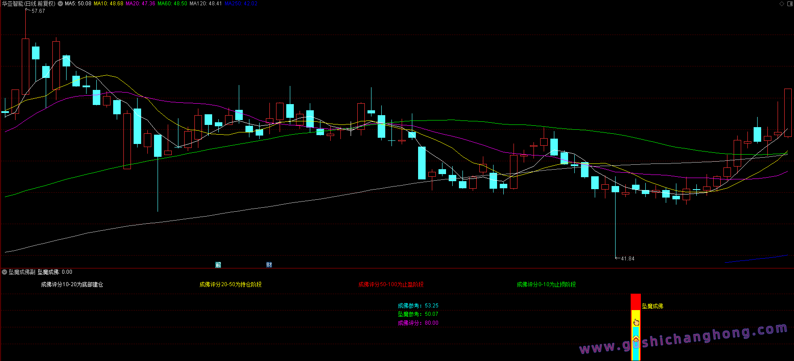Click the 成佛评分 80.00 score text

point(418,323)
